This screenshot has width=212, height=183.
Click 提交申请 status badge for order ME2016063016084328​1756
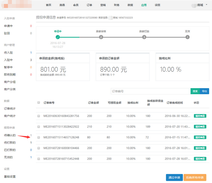coord(200,116)
